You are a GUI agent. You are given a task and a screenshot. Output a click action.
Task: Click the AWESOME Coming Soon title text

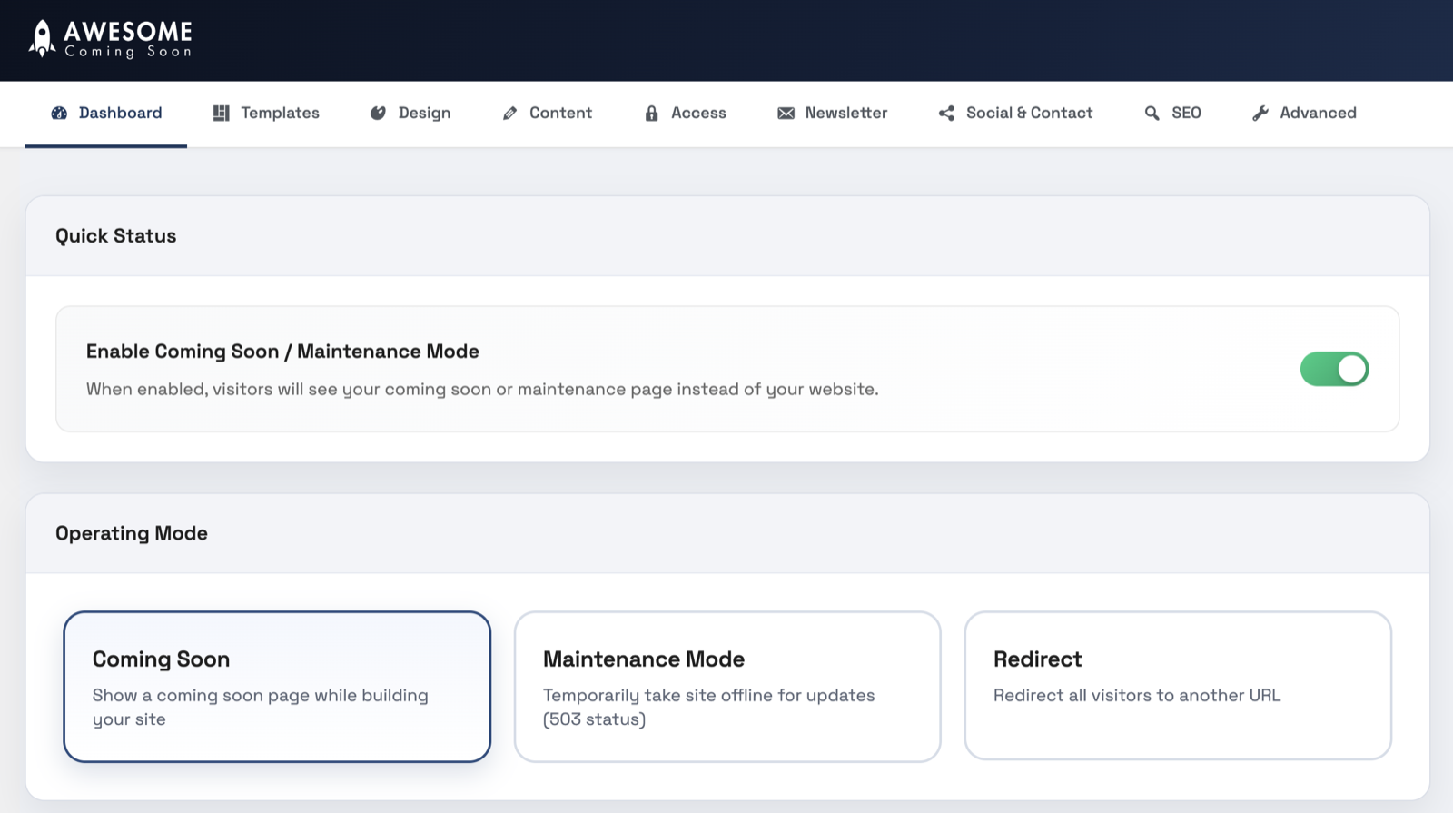tap(128, 40)
